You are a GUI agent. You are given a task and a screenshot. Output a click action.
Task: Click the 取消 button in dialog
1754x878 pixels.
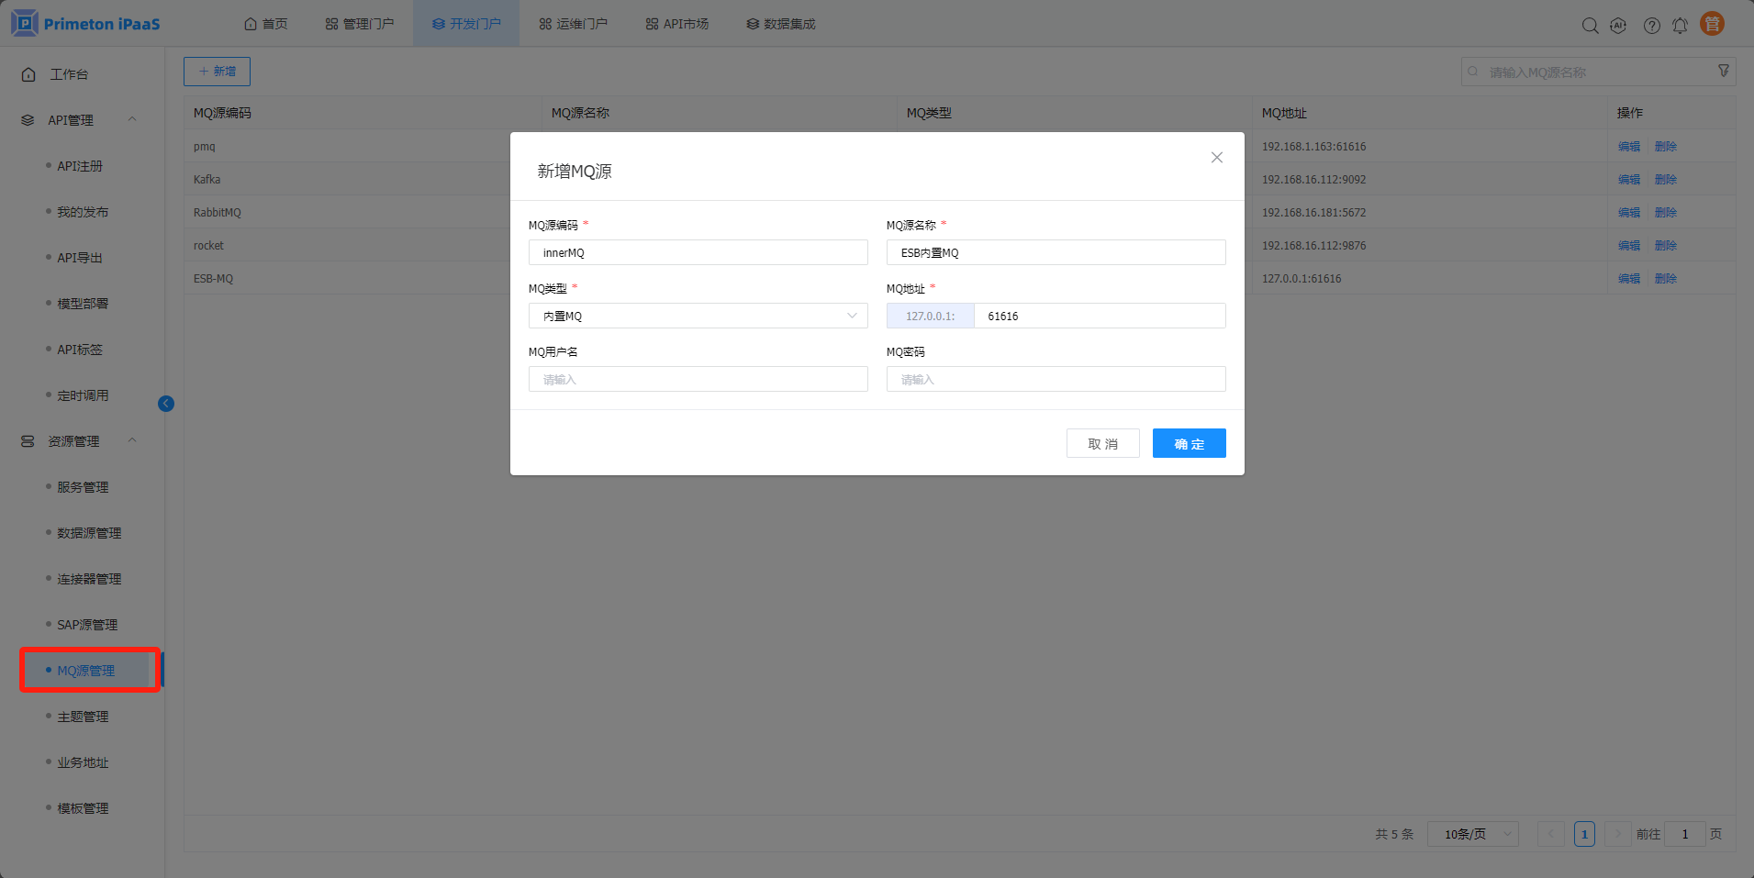[1102, 443]
